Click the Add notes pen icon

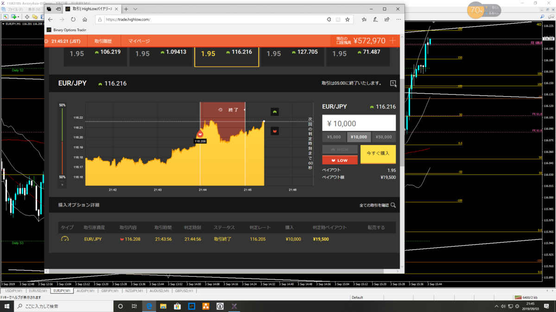pyautogui.click(x=375, y=19)
